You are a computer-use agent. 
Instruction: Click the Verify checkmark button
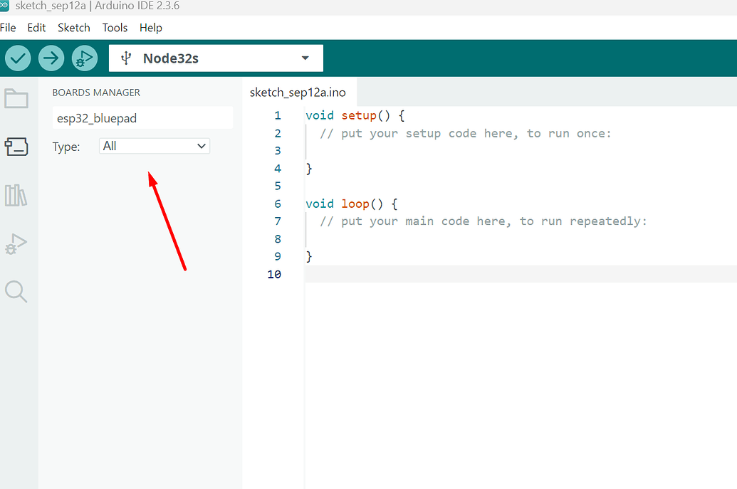click(18, 58)
